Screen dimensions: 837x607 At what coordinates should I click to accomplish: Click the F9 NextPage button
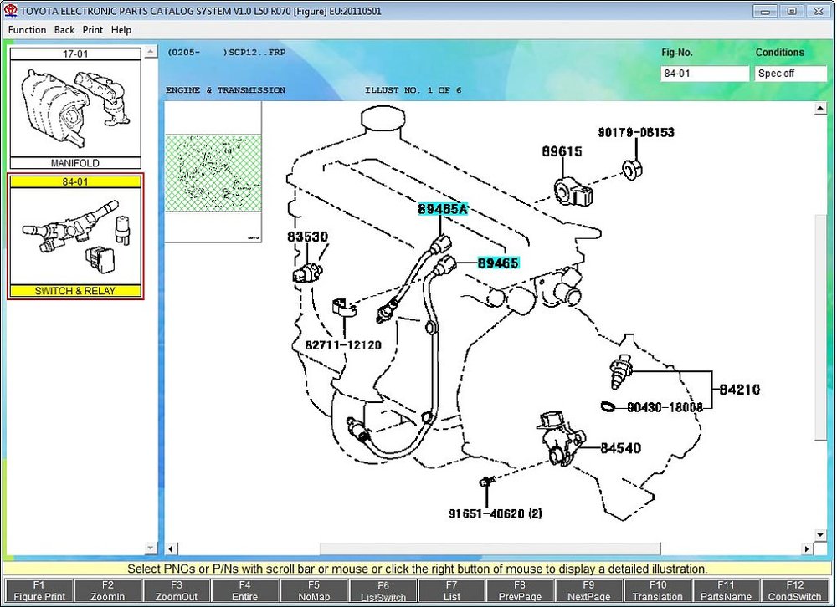click(x=588, y=591)
